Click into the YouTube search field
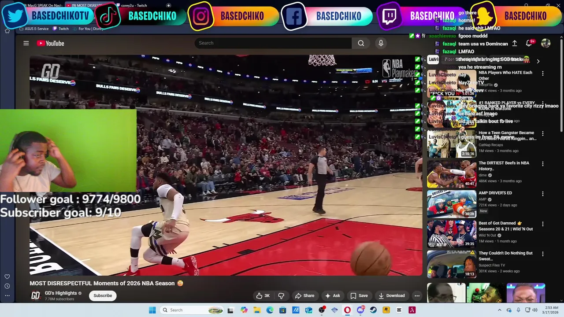The width and height of the screenshot is (564, 317). tap(273, 43)
